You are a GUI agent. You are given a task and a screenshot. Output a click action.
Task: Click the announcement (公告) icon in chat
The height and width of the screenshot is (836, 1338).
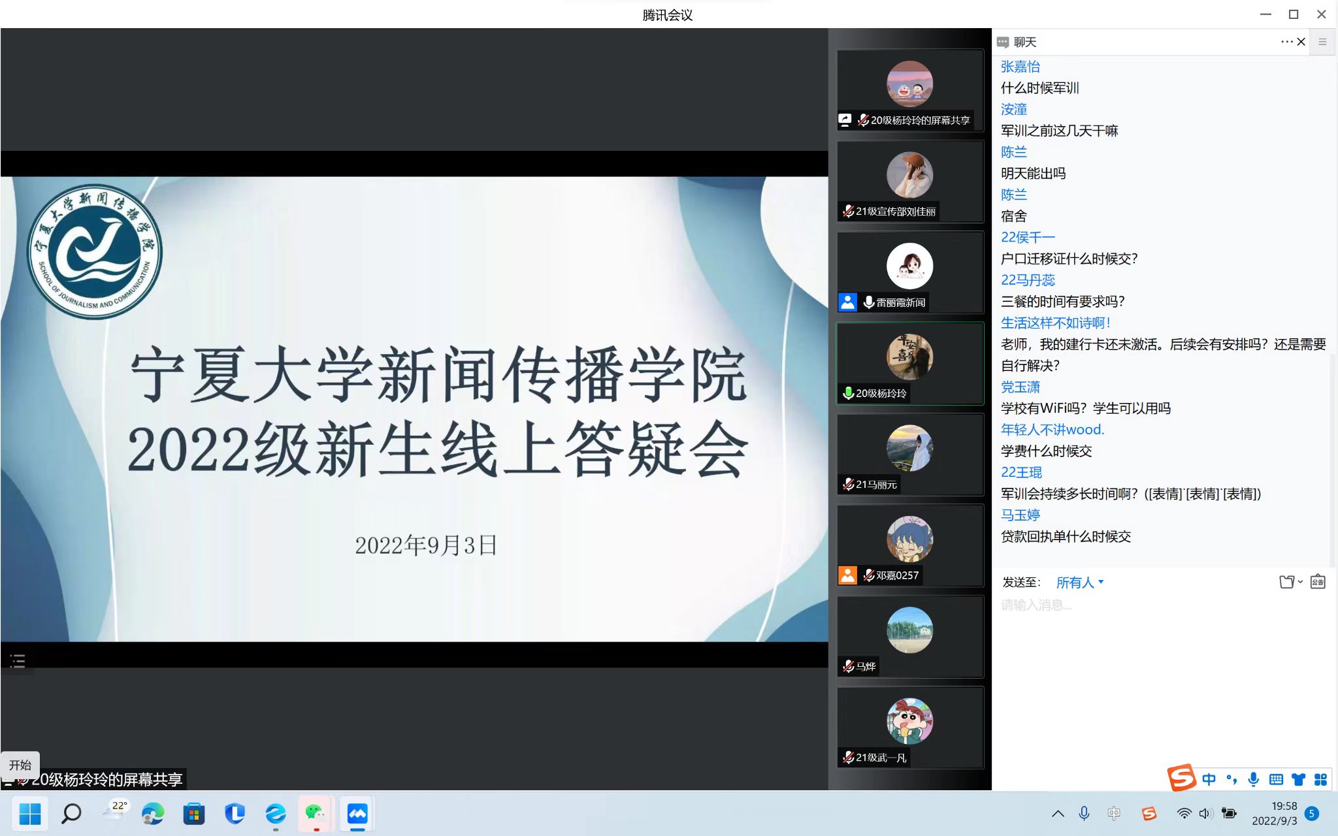1318,582
